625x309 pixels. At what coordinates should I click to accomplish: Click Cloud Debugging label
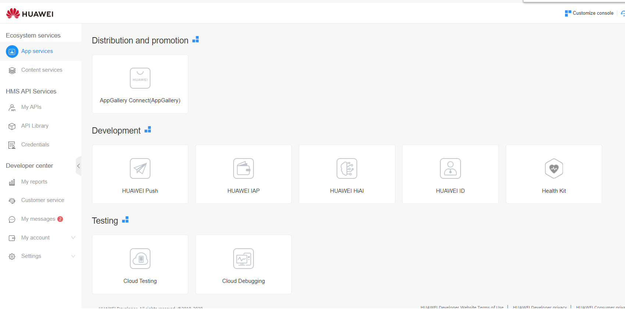coord(244,281)
